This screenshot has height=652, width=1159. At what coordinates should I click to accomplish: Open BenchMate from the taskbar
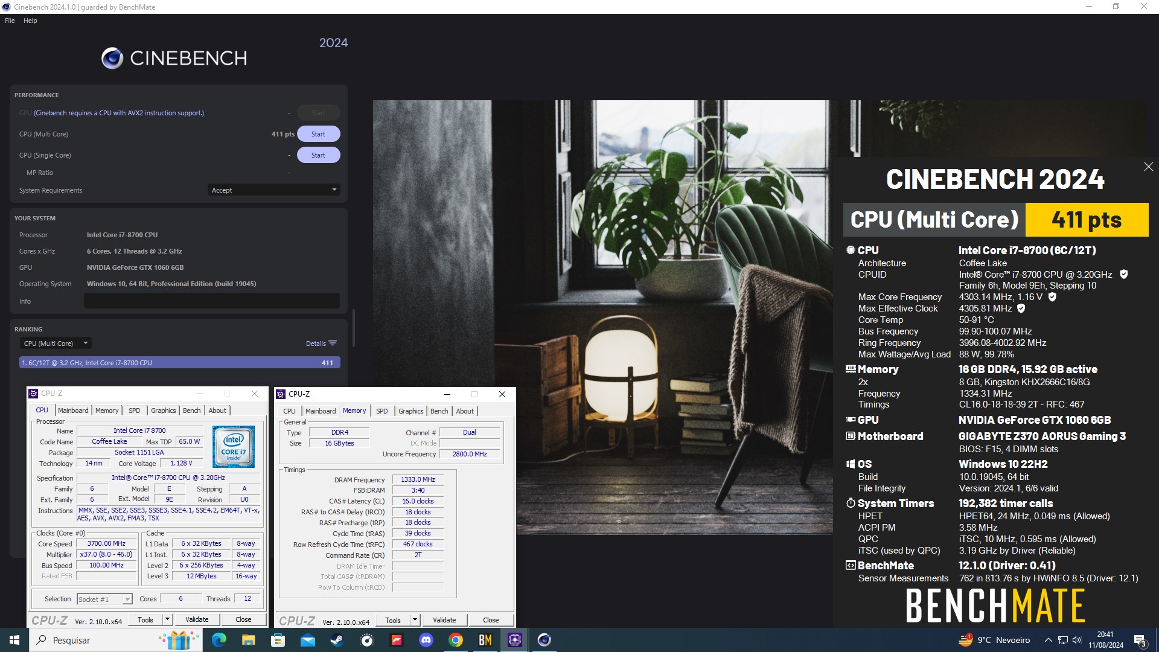pyautogui.click(x=485, y=640)
